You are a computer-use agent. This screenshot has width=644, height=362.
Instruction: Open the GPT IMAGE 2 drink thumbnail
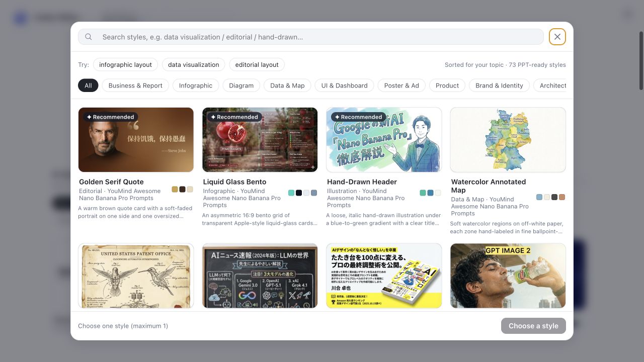click(508, 276)
